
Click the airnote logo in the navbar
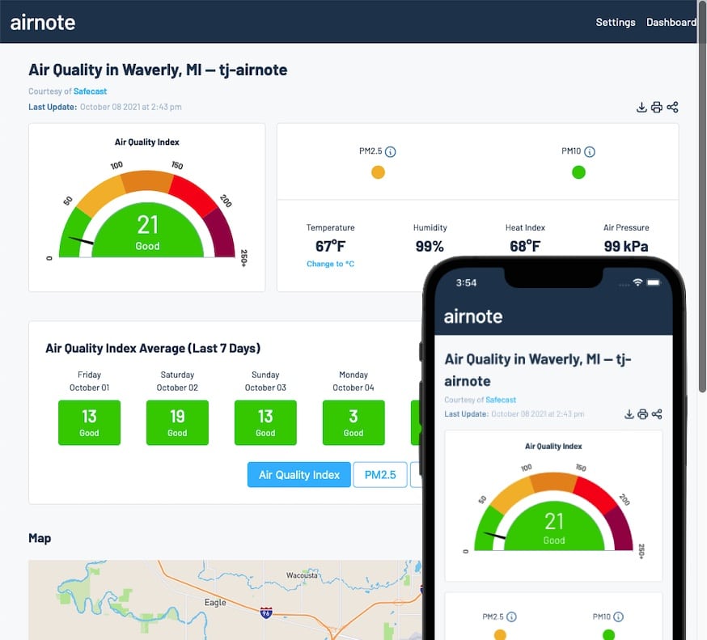pyautogui.click(x=43, y=22)
